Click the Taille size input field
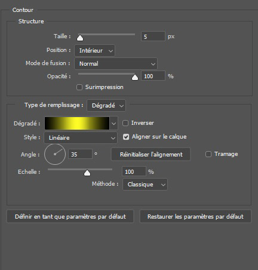 pos(153,36)
